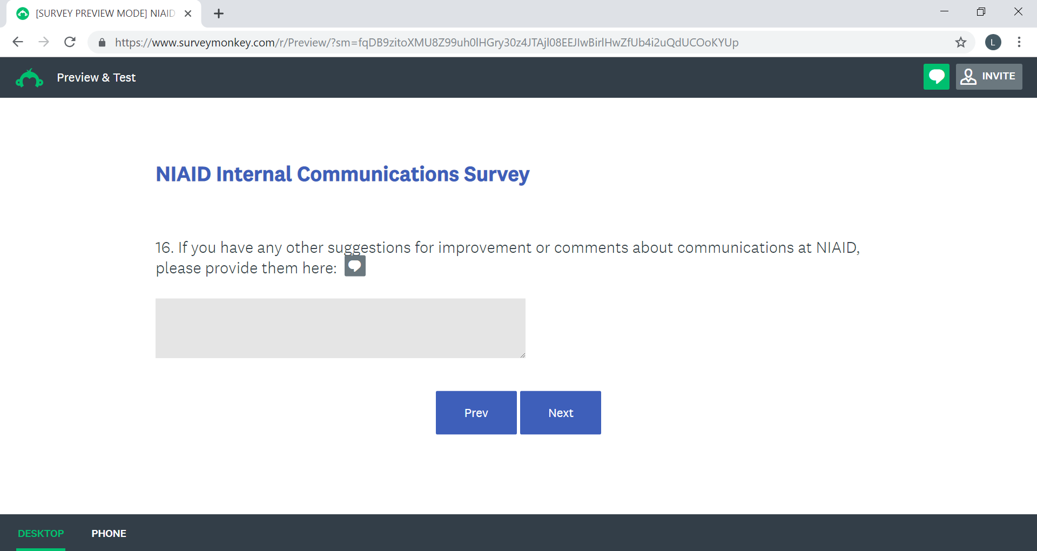Close the Survey Preview Mode tab
1037x551 pixels.
188,14
